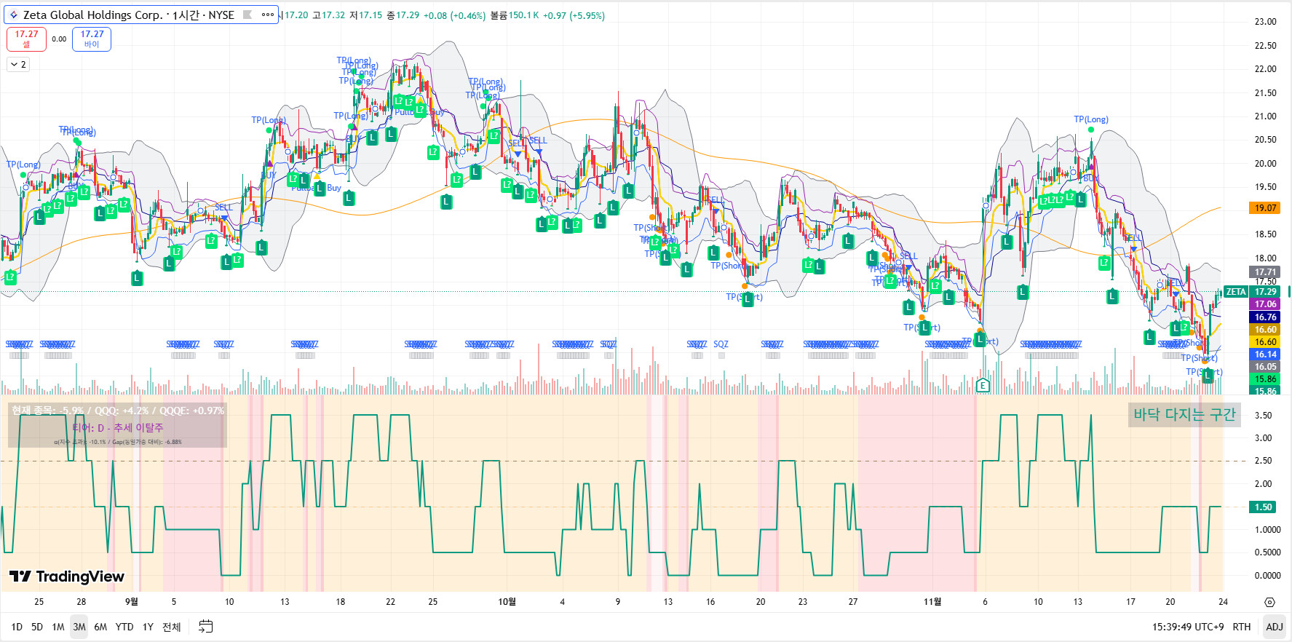Open the date range calendar picker
Viewport: 1292px width, 642px height.
[x=206, y=627]
